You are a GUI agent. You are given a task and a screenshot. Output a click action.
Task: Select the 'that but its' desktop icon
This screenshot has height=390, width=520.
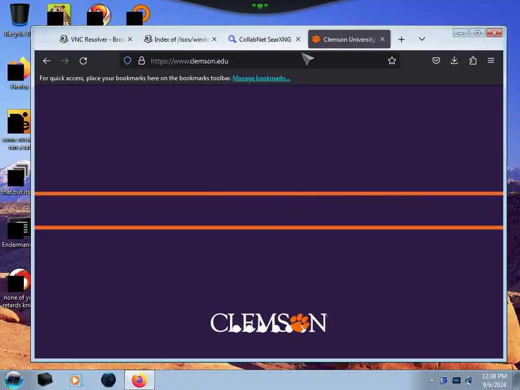coord(16,179)
